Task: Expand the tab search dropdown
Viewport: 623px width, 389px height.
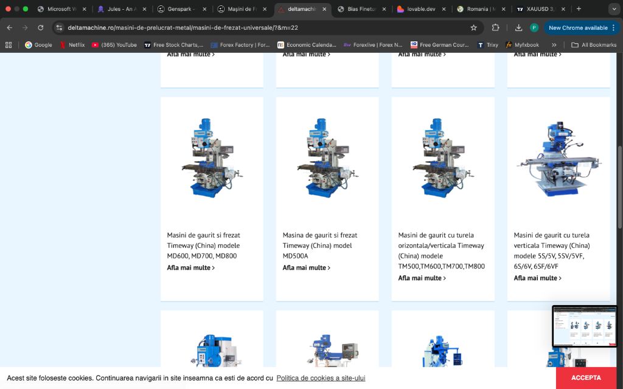Action: coord(613,9)
